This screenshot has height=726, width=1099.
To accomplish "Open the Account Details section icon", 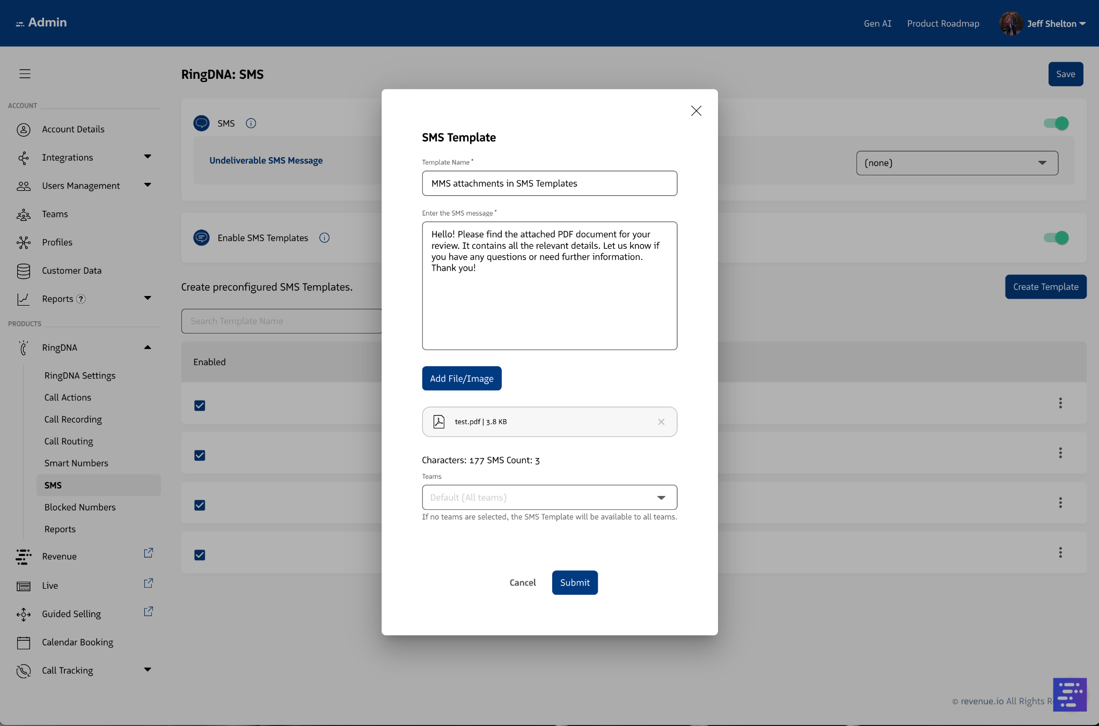I will tap(24, 129).
